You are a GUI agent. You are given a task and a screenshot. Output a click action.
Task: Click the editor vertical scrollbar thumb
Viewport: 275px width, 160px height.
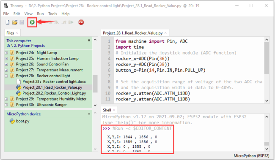point(267,58)
